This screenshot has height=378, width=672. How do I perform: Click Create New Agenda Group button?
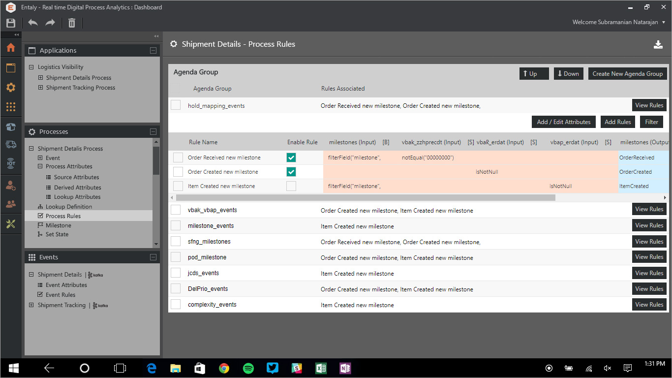click(x=627, y=74)
